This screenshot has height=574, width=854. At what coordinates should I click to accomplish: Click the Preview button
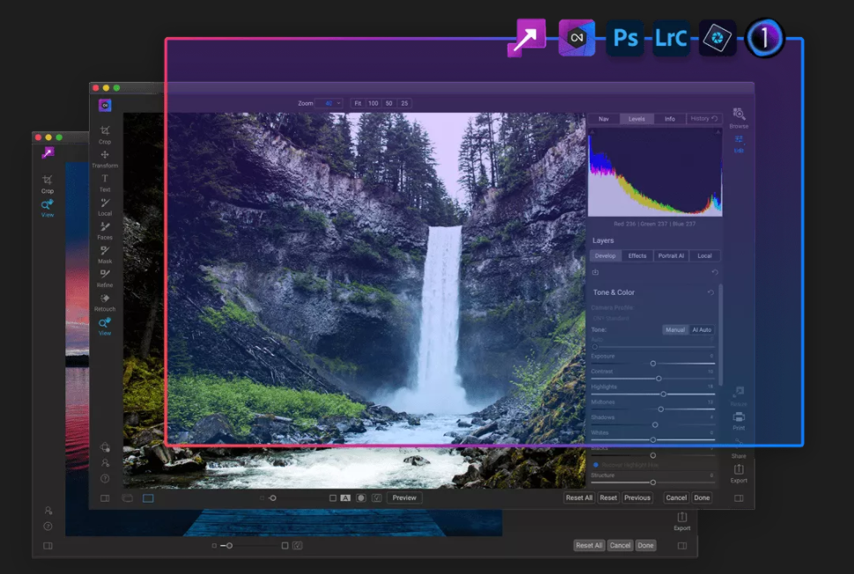click(x=405, y=497)
